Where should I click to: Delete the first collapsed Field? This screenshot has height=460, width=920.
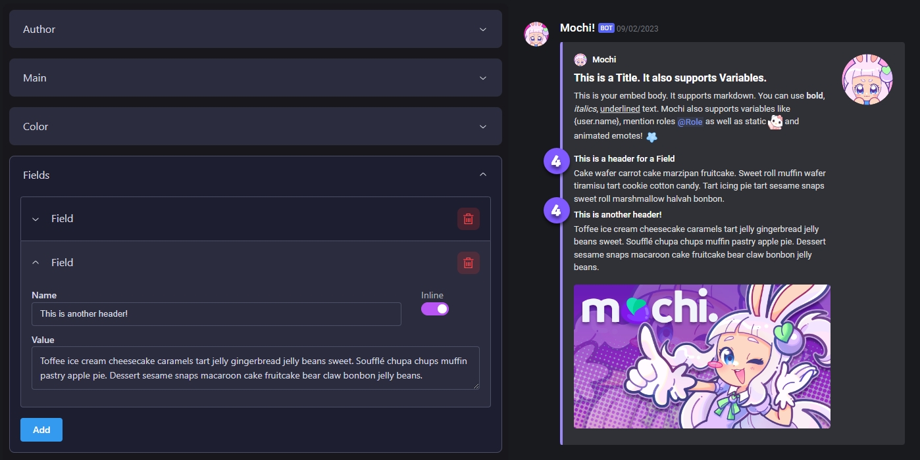point(468,219)
